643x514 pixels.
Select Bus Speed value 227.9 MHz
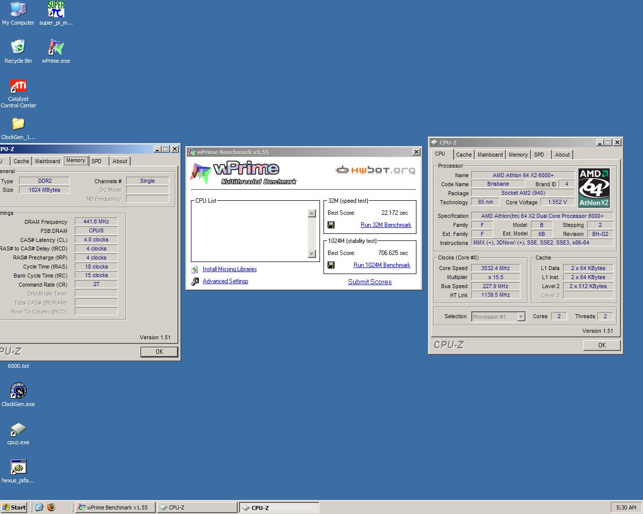point(495,287)
